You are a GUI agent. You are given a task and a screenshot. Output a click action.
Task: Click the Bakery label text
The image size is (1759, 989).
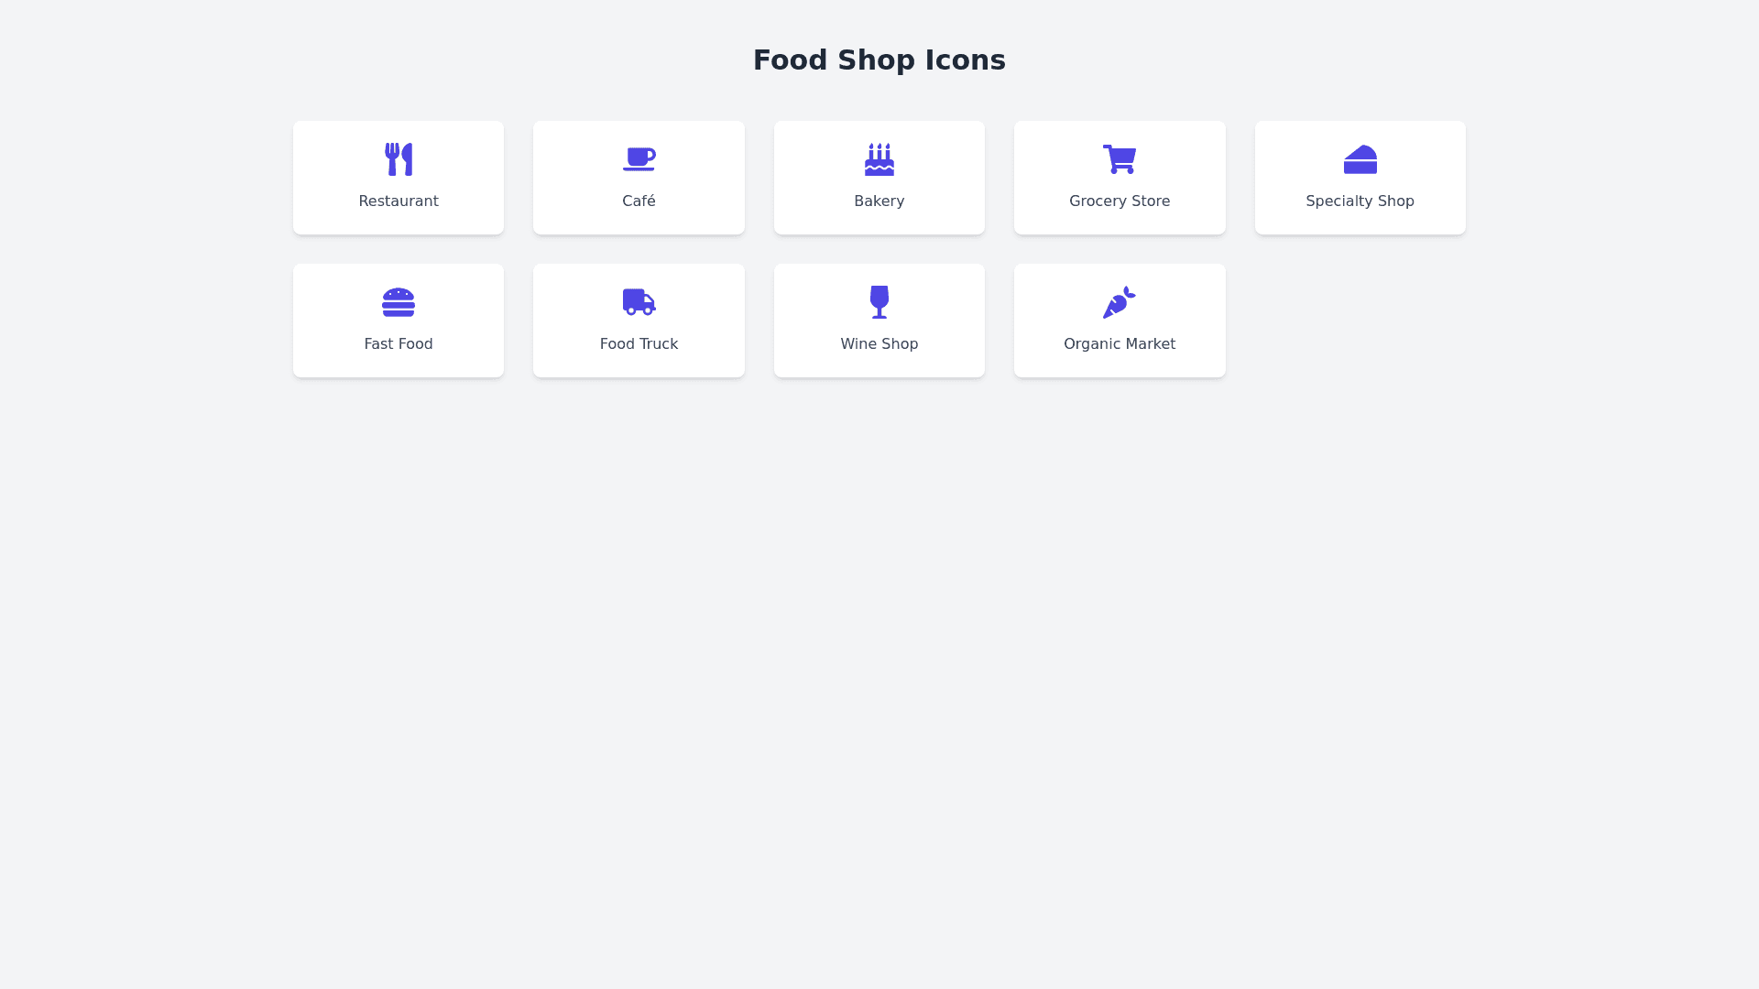879,201
